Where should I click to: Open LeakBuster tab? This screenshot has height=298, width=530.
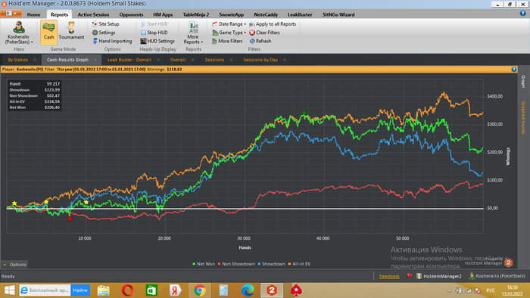click(x=300, y=14)
